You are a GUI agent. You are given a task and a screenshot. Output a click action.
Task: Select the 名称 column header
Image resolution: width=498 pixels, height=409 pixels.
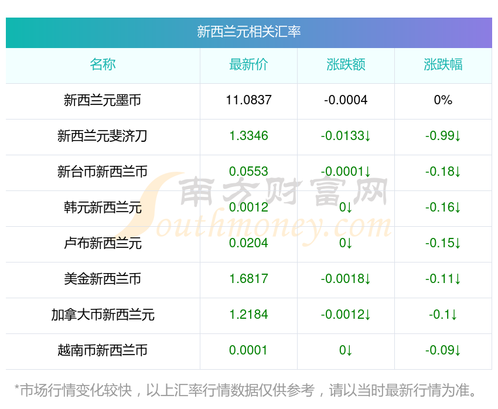(103, 64)
